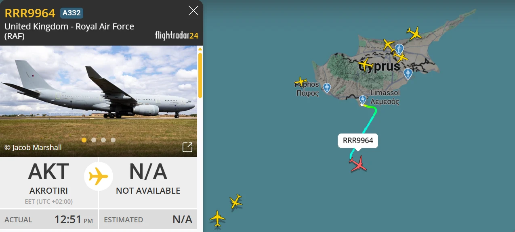Viewport: 515px width, 232px height.
Task: Select the red RRR9964 aircraft on map
Action: click(x=358, y=164)
